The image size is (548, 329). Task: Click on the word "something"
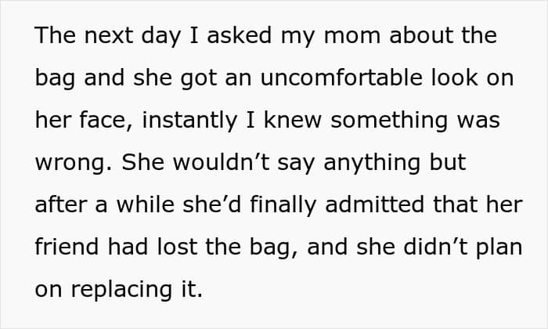pyautogui.click(x=389, y=121)
